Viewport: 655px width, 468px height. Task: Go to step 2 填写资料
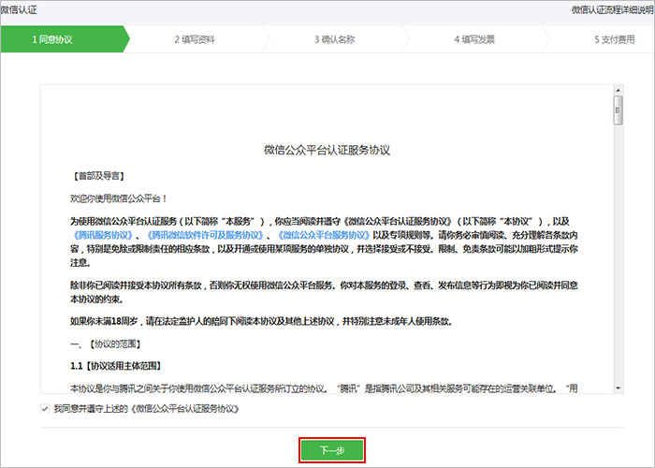pyautogui.click(x=195, y=40)
